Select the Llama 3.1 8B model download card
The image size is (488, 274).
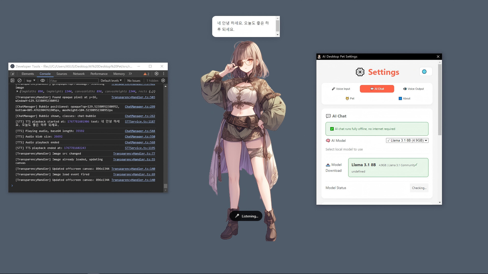[x=388, y=167]
